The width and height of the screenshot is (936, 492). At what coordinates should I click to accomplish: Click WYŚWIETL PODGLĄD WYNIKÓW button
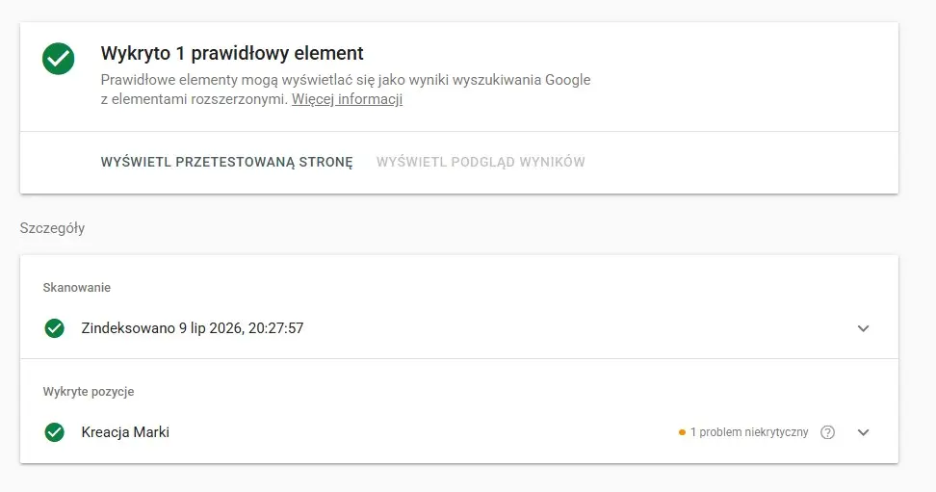(481, 162)
